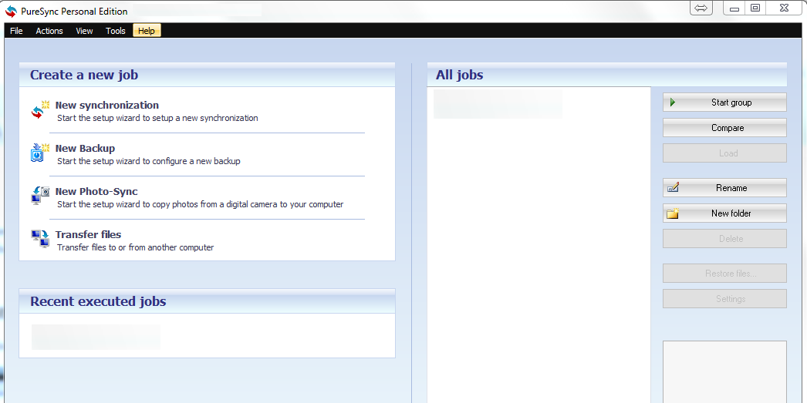Click the pencil icon on Rename button
This screenshot has width=807, height=403.
coord(674,187)
